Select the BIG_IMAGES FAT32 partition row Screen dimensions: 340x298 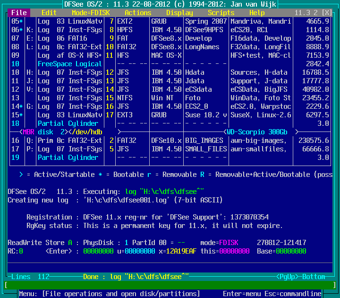tap(170, 140)
